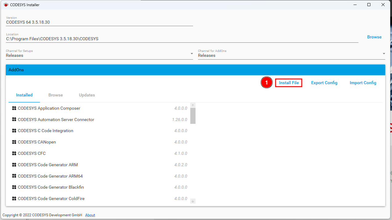Click the icon beside CODESYS CANopen
This screenshot has height=220, width=392.
coord(14,142)
